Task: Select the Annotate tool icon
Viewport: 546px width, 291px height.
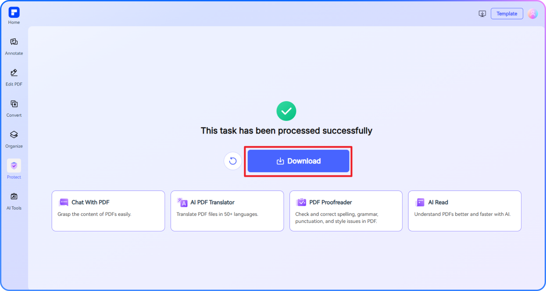Action: click(14, 42)
